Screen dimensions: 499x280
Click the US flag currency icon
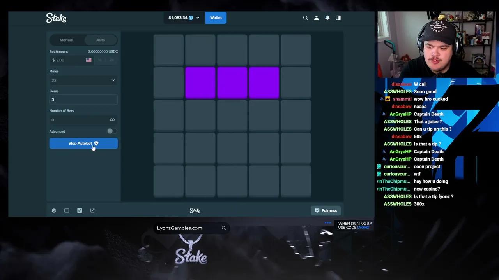pyautogui.click(x=89, y=60)
